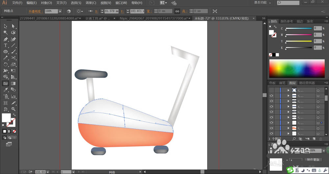The height and width of the screenshot is (174, 329).
Task: Show the hidden layer with circle thumbnail
Action: (271, 90)
